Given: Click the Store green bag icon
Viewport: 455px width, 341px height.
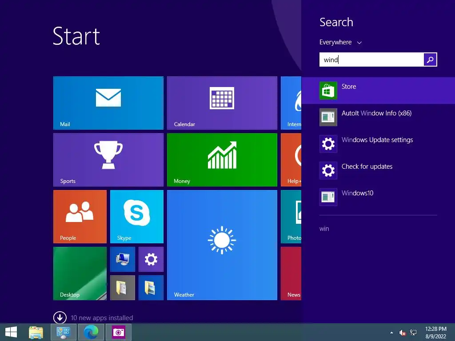Looking at the screenshot, I should (328, 91).
